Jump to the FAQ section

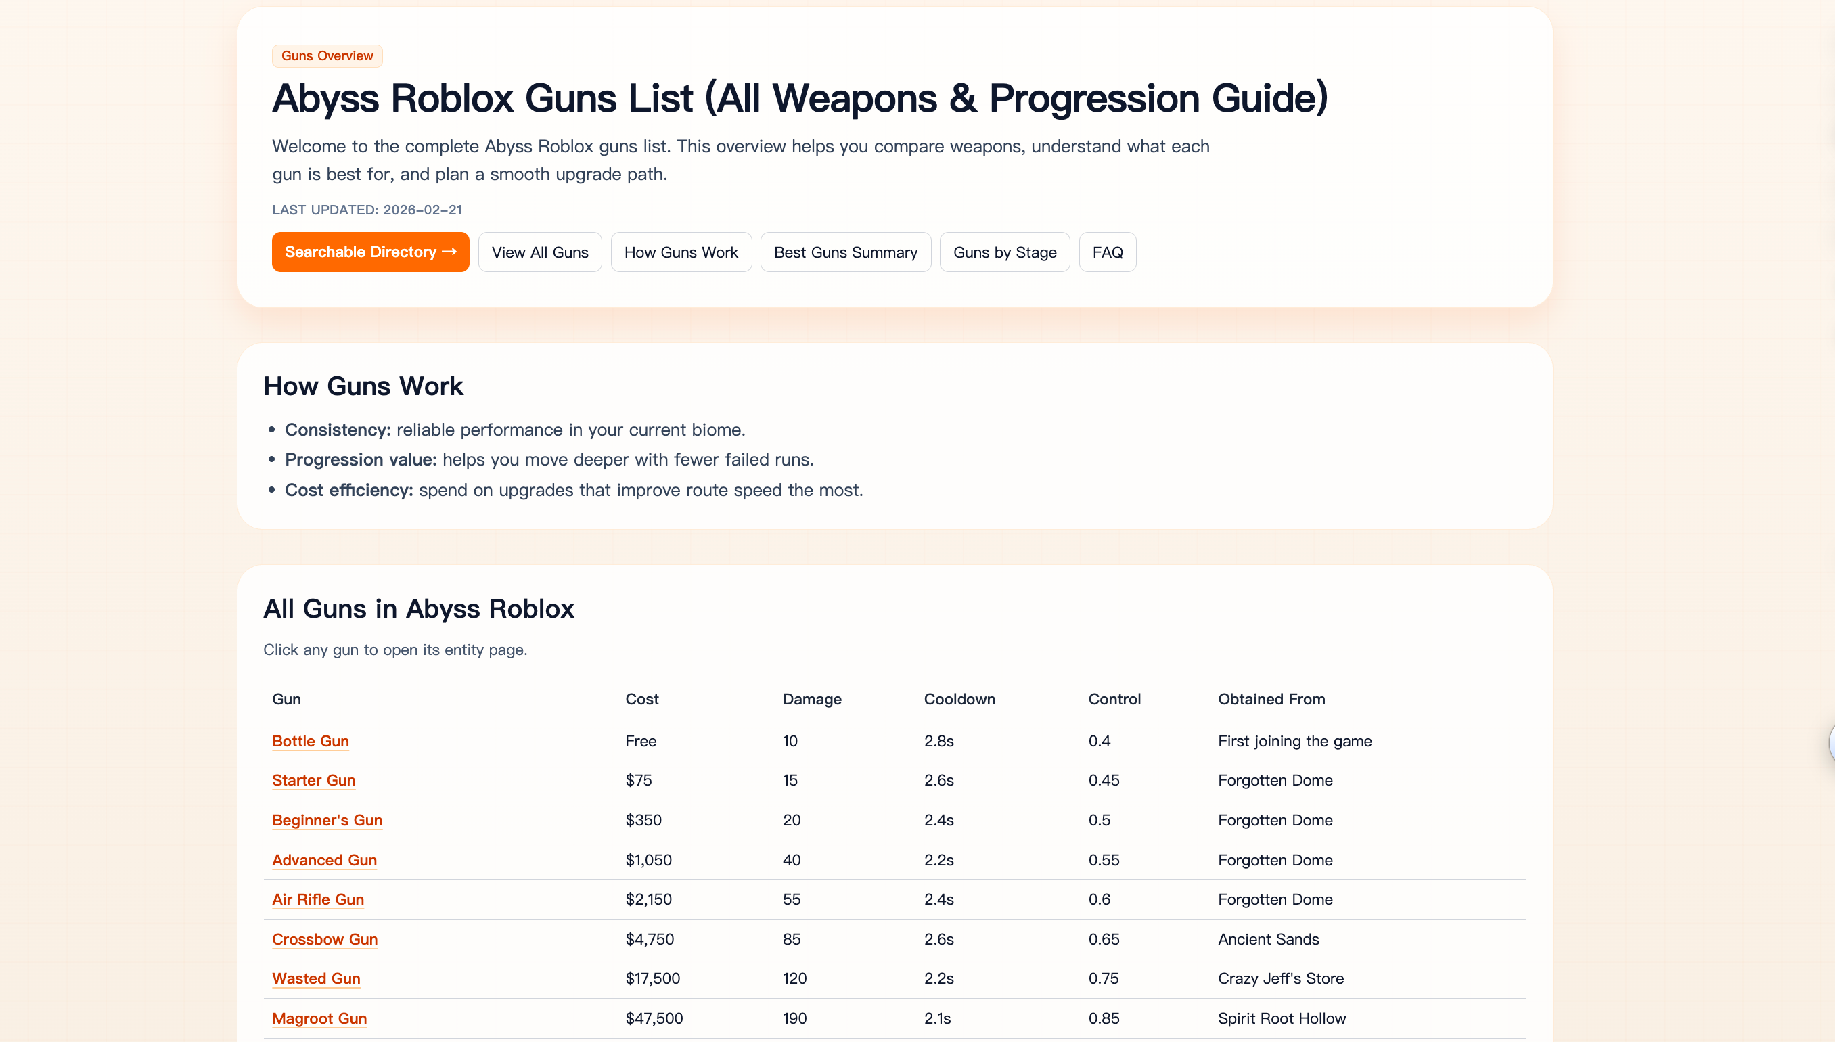pos(1107,252)
